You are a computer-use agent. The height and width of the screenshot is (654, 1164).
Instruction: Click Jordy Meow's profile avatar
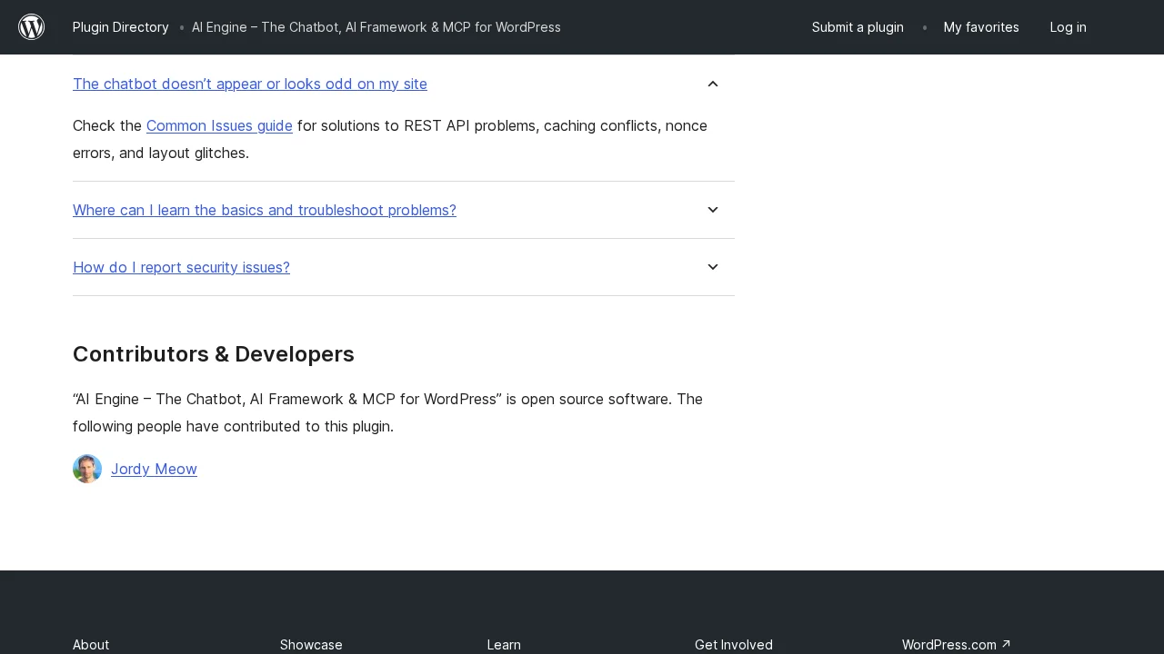(x=87, y=469)
